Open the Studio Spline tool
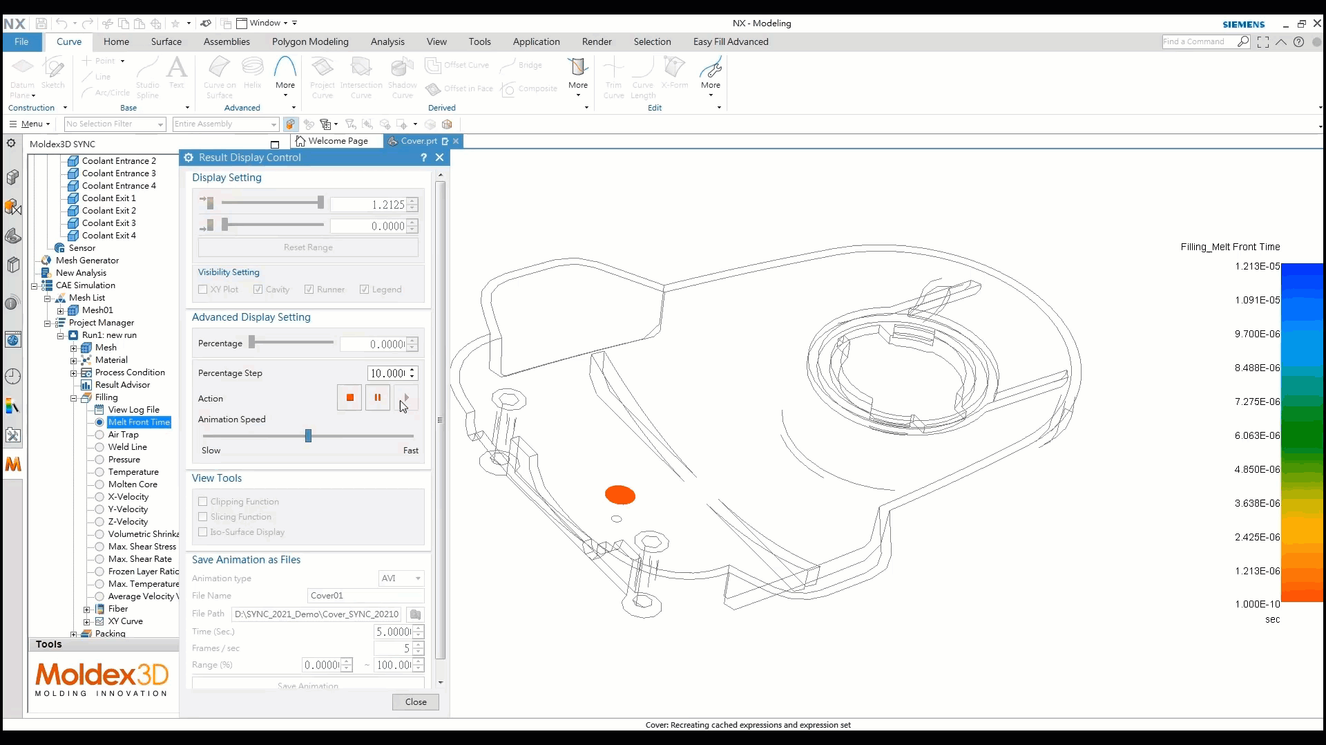Image resolution: width=1326 pixels, height=745 pixels. click(x=148, y=73)
